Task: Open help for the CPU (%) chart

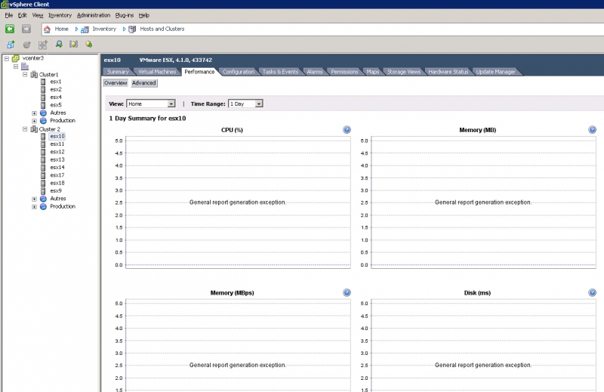Action: (x=347, y=130)
